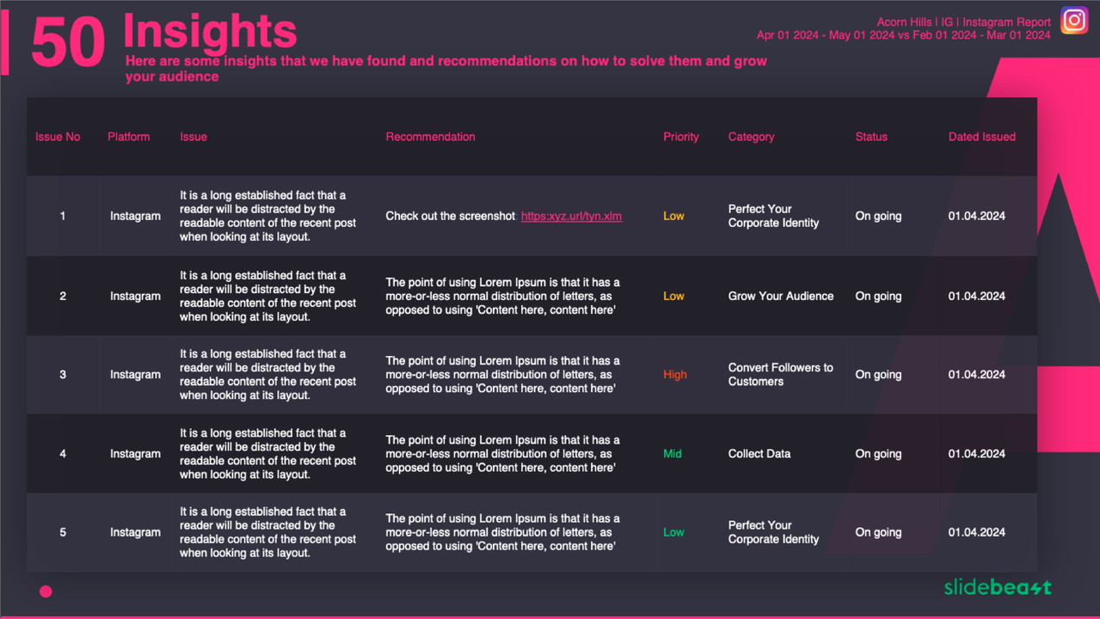This screenshot has width=1100, height=619.
Task: Click the slidebeast logo
Action: pos(997,587)
